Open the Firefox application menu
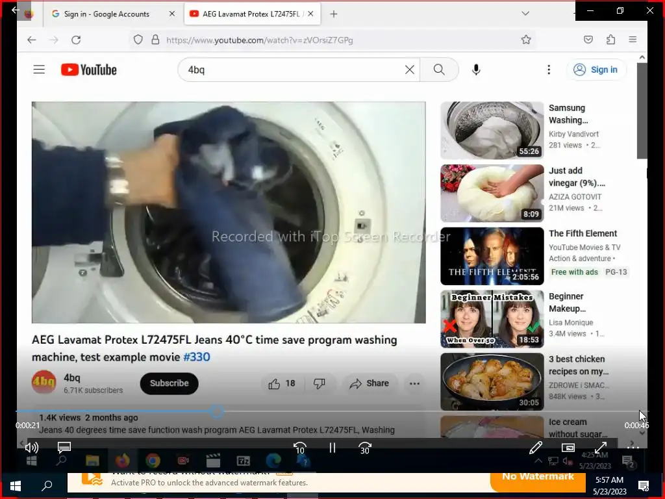 click(633, 40)
